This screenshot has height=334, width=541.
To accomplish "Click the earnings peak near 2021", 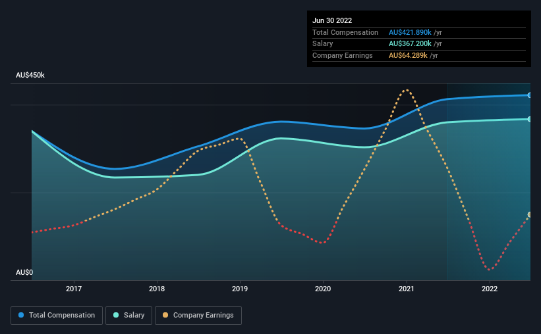I will (x=407, y=90).
